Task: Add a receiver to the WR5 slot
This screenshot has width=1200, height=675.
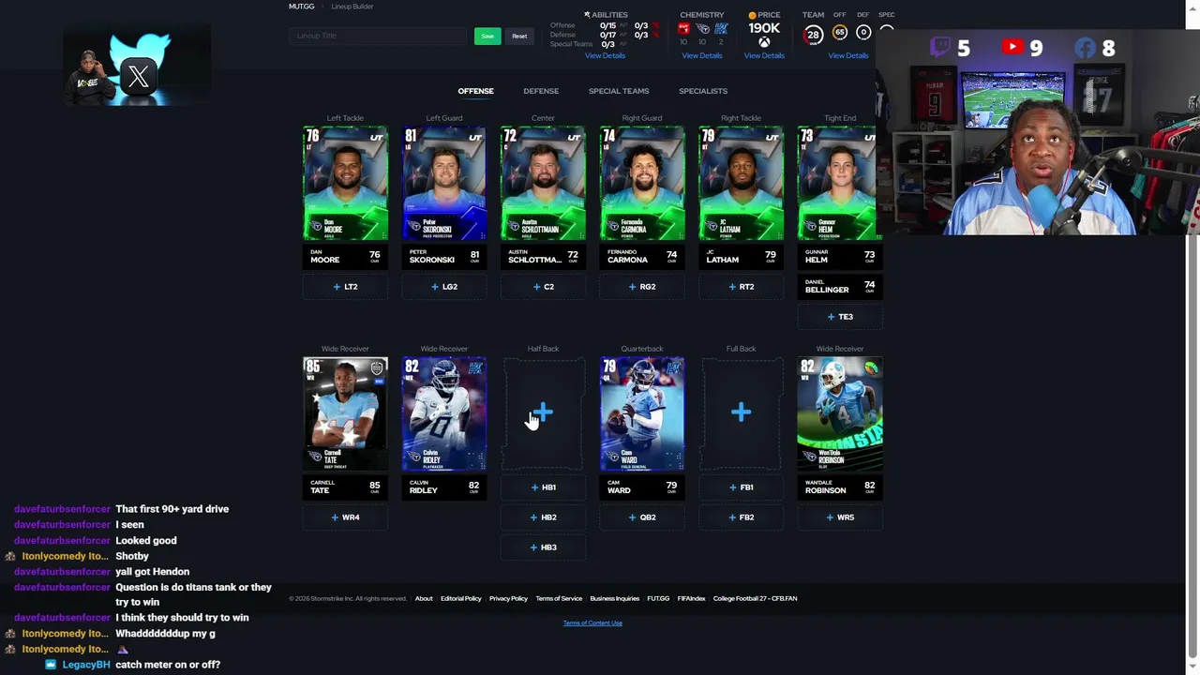Action: click(x=840, y=517)
